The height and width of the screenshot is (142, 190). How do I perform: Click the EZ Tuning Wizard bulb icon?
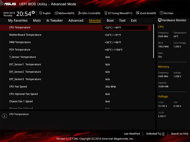106,13
